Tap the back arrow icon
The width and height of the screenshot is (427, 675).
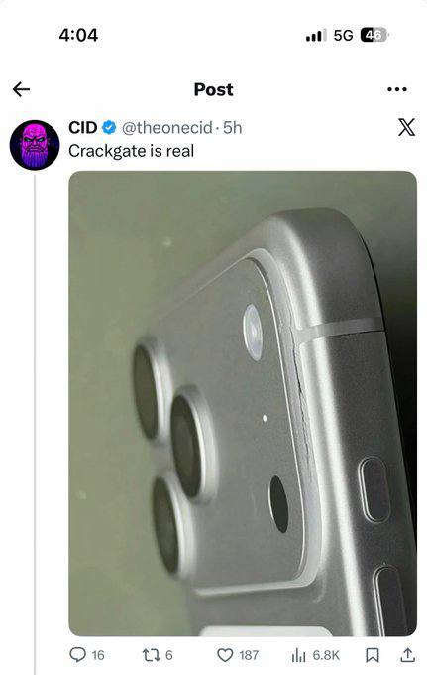click(21, 89)
